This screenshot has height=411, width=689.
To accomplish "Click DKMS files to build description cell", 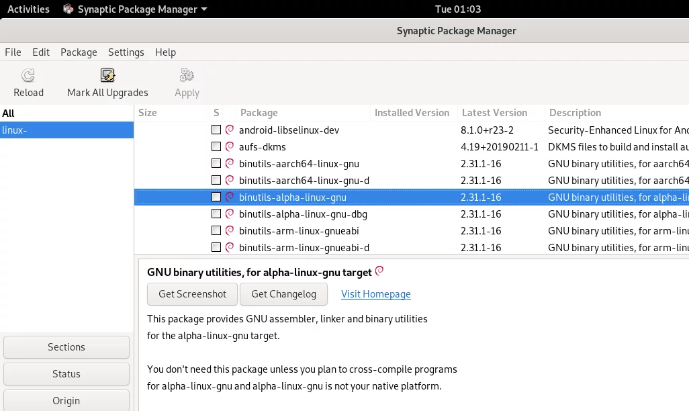I will tap(618, 147).
